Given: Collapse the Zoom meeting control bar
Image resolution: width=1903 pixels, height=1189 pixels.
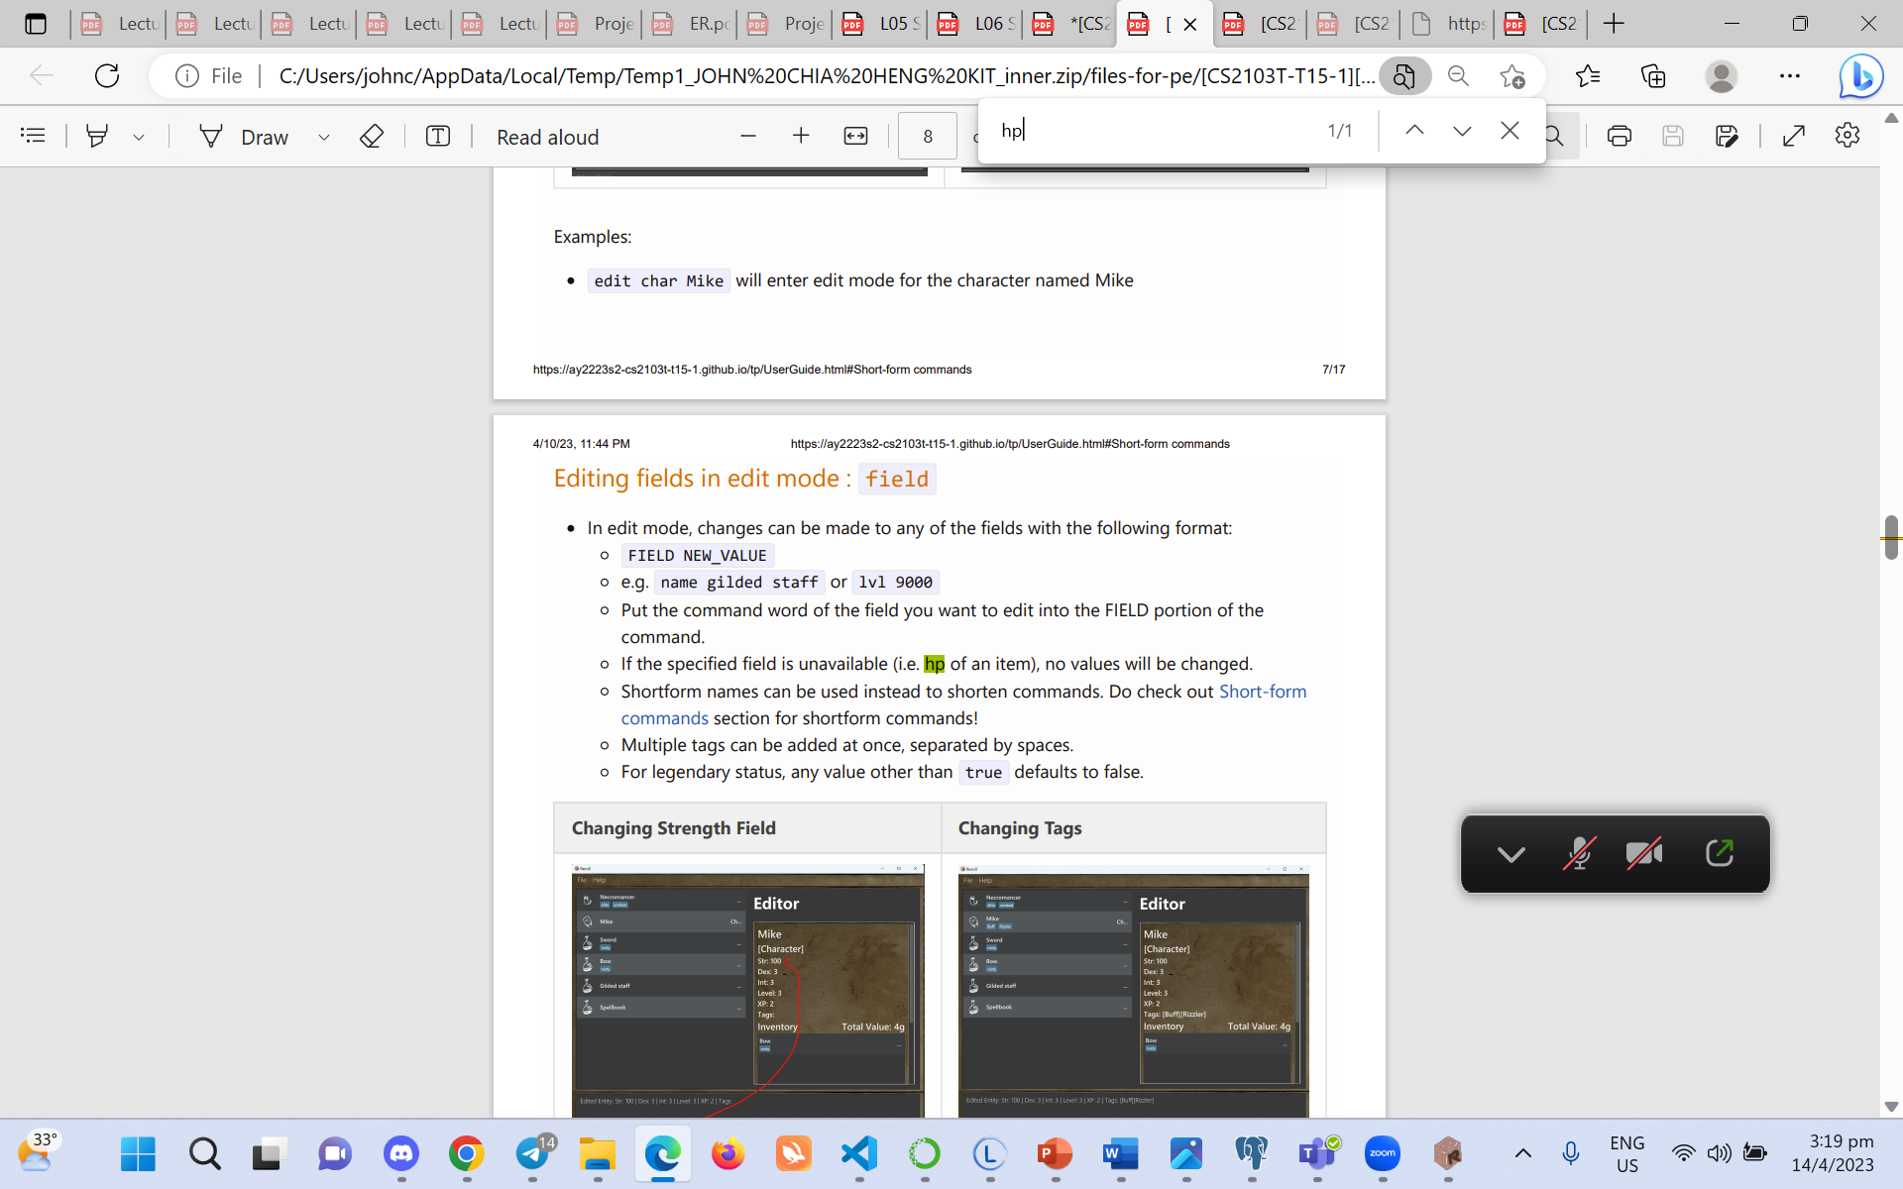Looking at the screenshot, I should (1511, 853).
